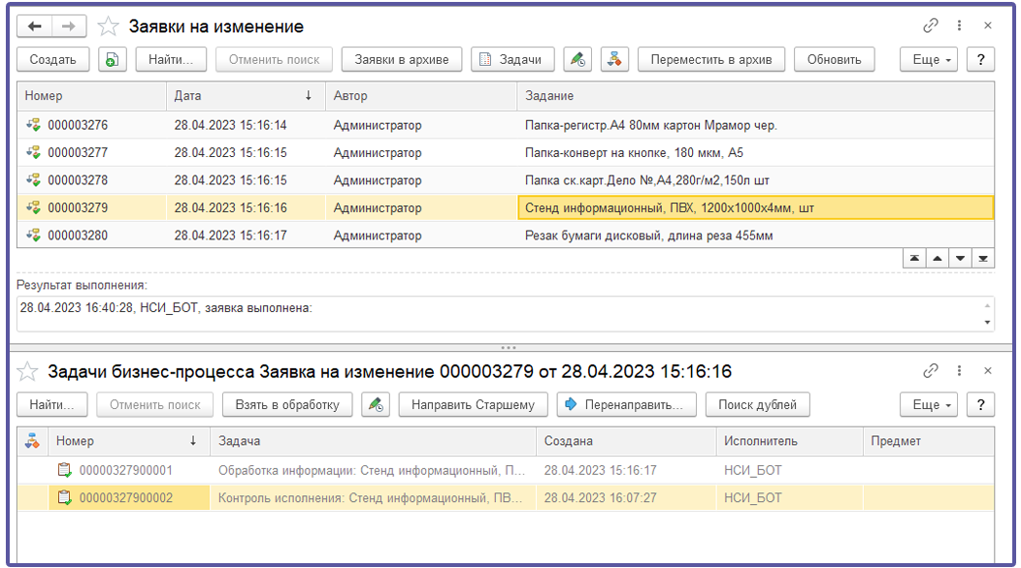
Task: Copy link to the Задачи бизнес-процесса form
Action: click(x=931, y=371)
